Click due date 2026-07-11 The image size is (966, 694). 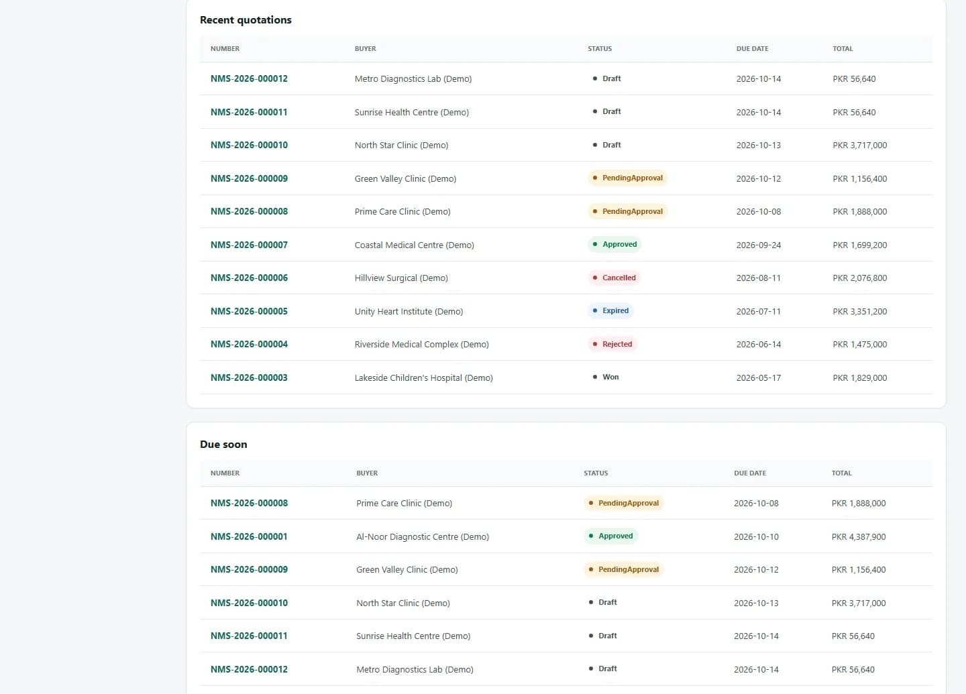(759, 311)
